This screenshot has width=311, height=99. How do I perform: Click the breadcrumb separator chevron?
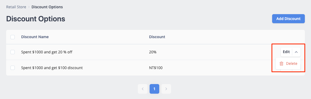29,7
